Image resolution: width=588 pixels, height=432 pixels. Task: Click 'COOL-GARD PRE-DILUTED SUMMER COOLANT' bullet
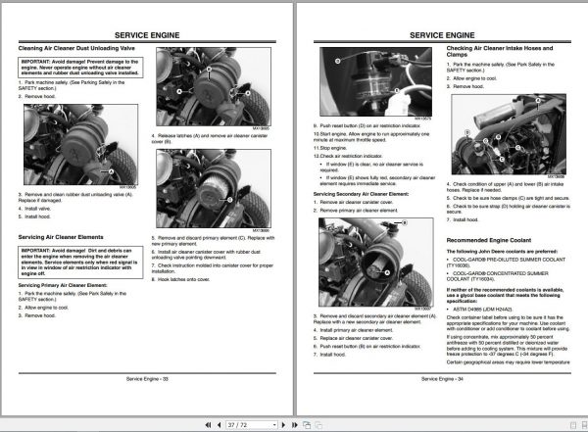click(506, 263)
